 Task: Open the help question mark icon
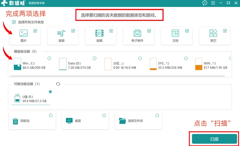[x=205, y=3]
